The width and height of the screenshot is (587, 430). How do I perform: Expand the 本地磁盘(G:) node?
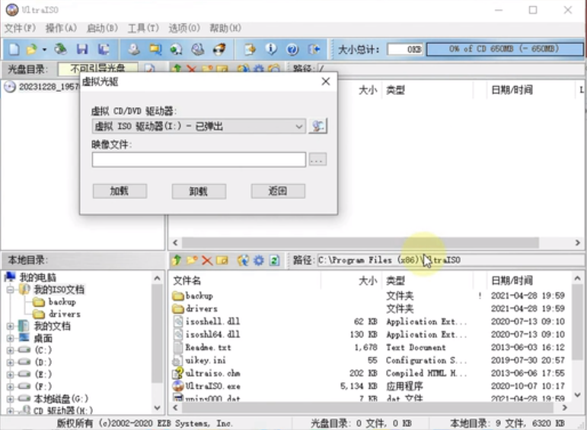(11, 399)
